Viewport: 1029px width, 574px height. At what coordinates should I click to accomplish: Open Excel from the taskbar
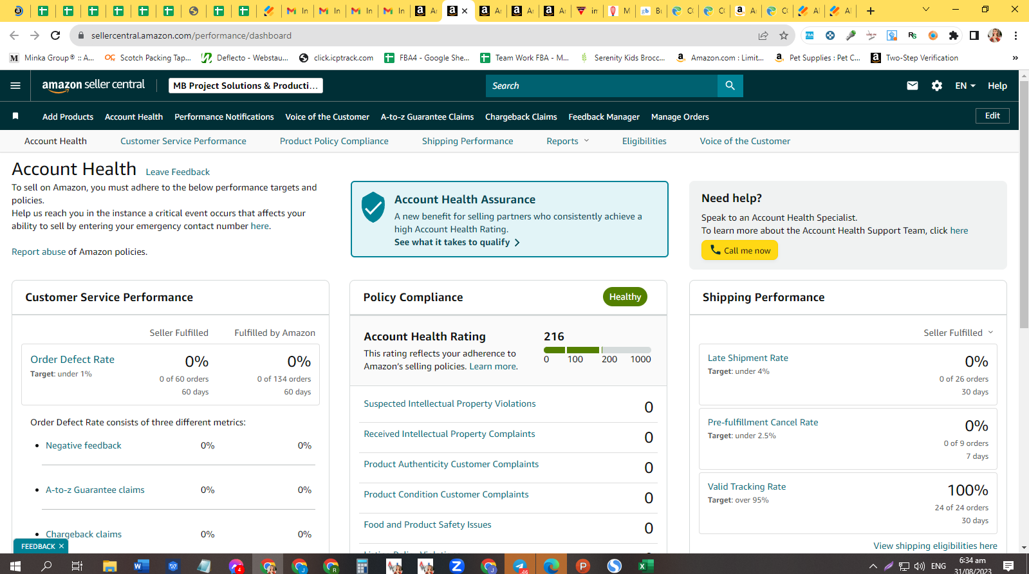click(645, 566)
